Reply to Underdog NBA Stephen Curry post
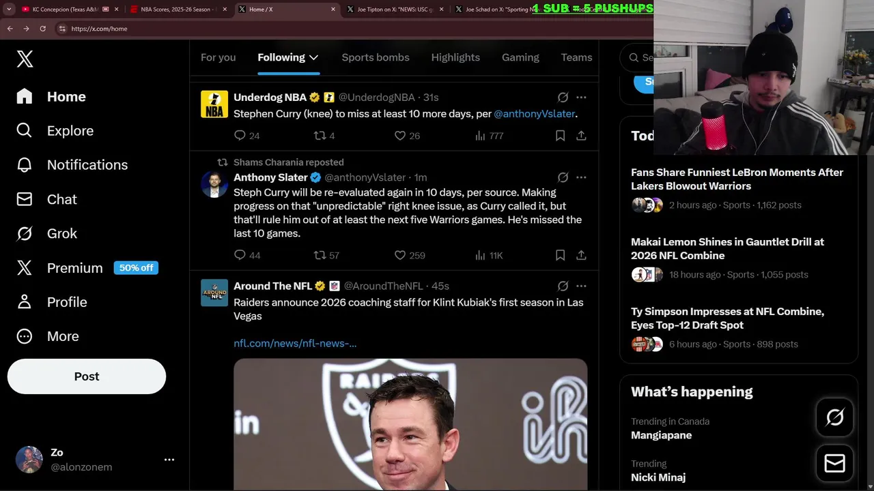The image size is (874, 491). tap(240, 136)
